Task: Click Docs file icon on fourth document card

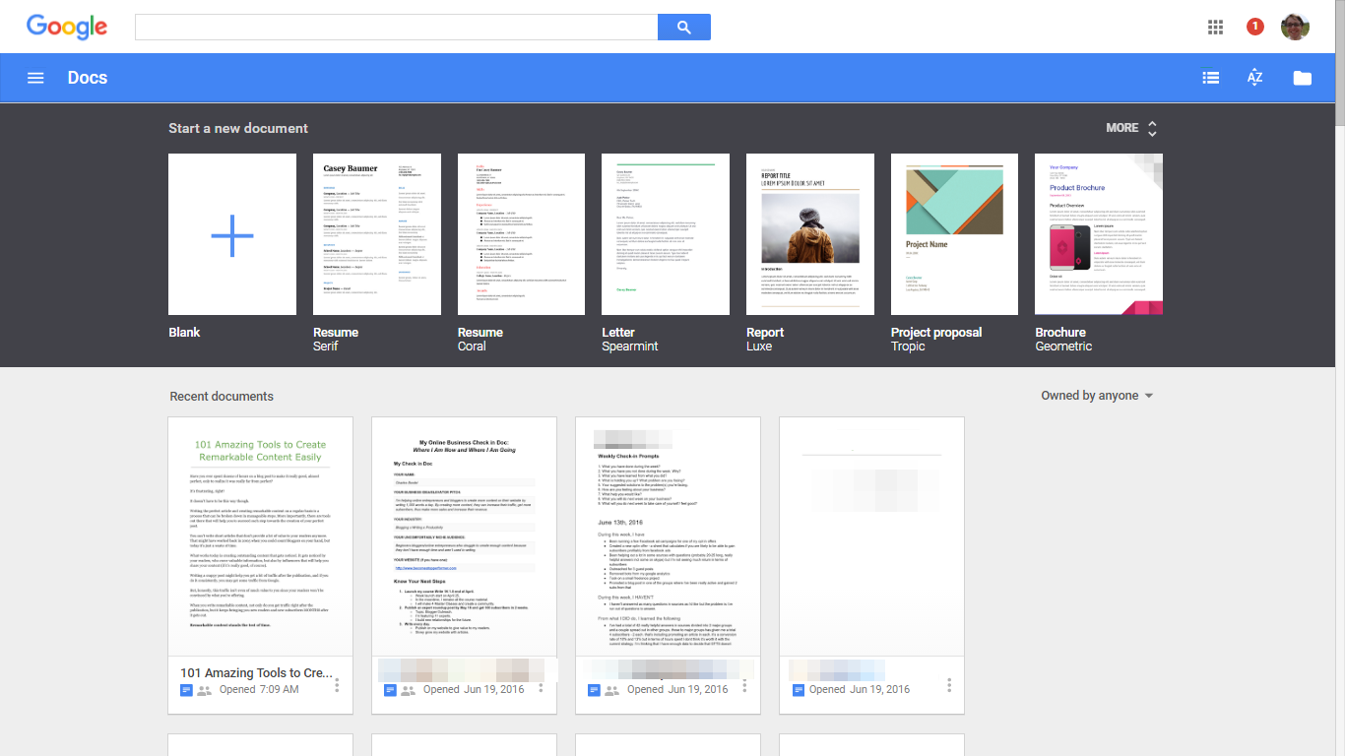Action: (x=799, y=690)
